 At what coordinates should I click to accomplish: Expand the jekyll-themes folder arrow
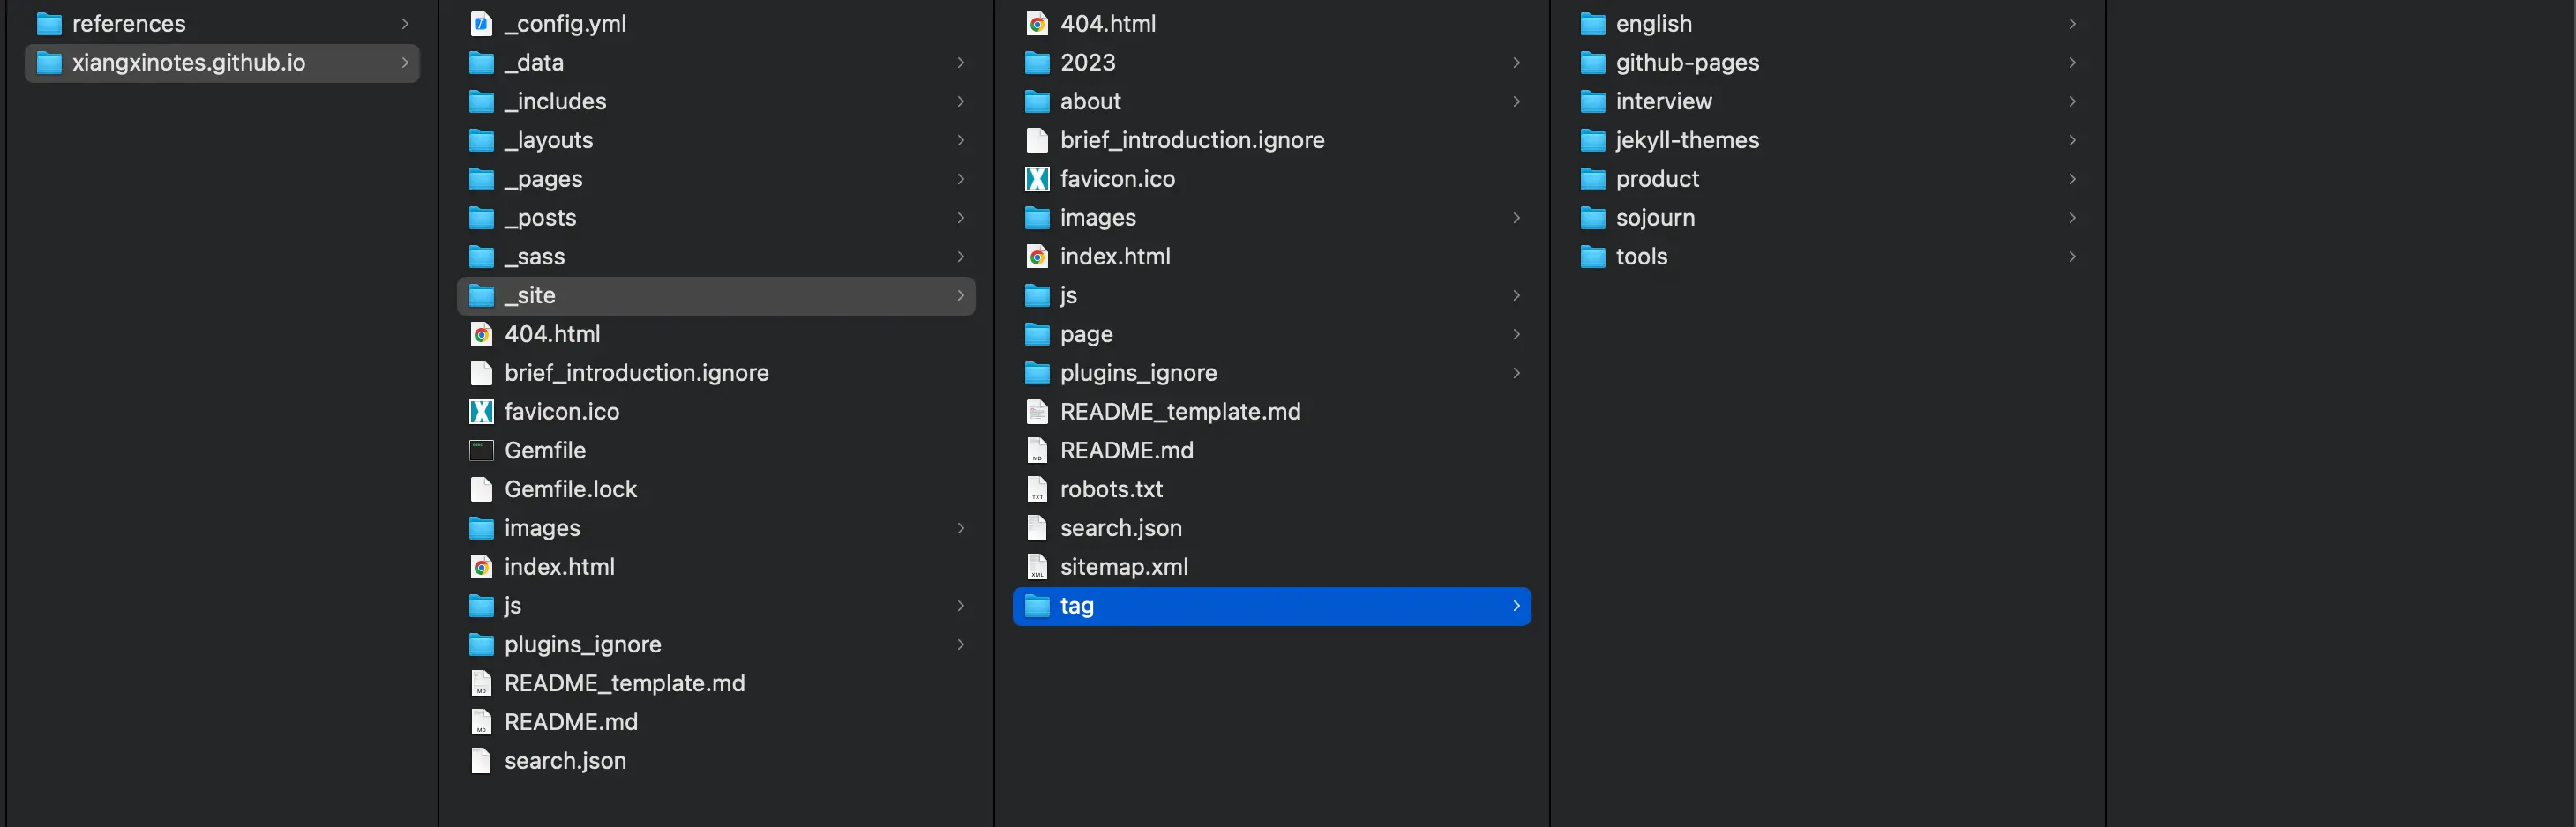click(x=2072, y=140)
